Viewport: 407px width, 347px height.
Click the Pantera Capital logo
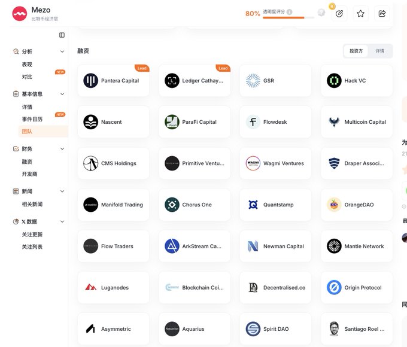[90, 80]
